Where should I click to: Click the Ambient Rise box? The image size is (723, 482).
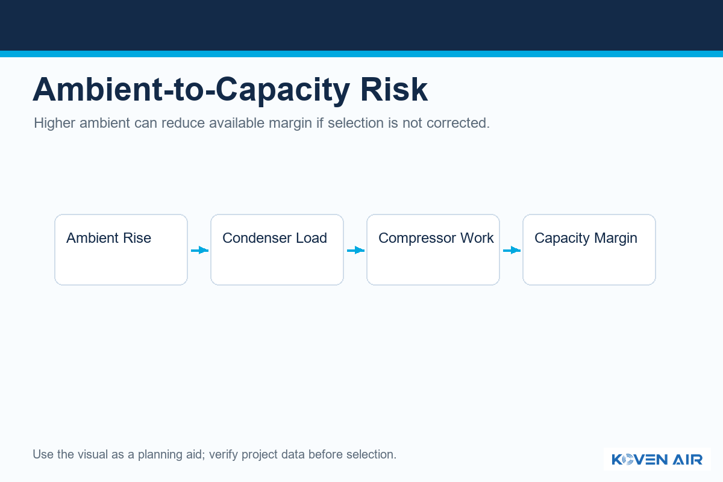(121, 249)
